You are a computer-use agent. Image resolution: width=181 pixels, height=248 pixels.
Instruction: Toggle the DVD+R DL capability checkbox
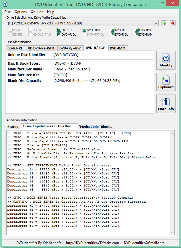click(x=59, y=34)
